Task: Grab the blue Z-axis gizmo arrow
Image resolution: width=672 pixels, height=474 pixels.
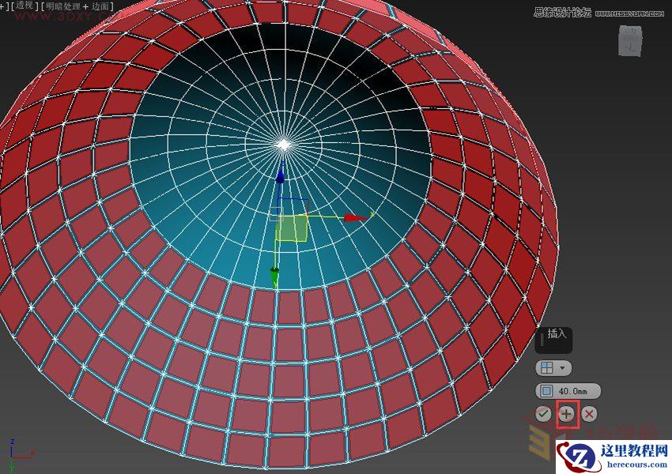Action: 281,175
